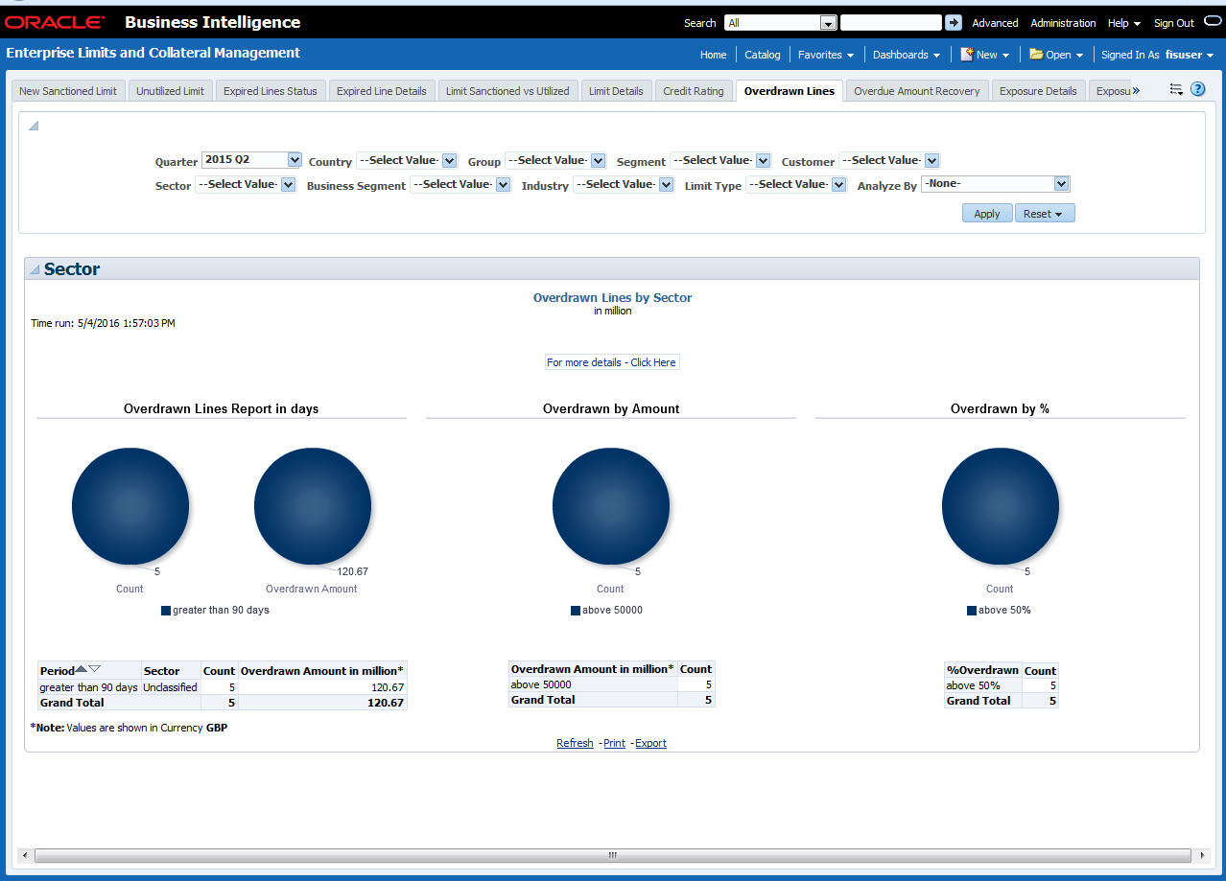Go to Credit Rating tab
Viewport: 1226px width, 881px height.
pyautogui.click(x=694, y=91)
